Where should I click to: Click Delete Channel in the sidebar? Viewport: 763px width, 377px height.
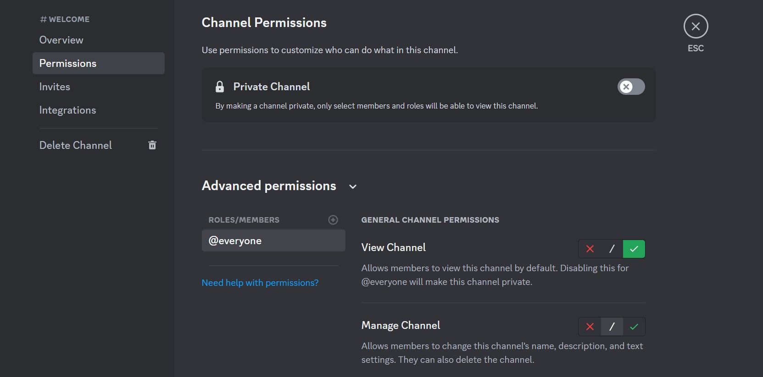[76, 145]
